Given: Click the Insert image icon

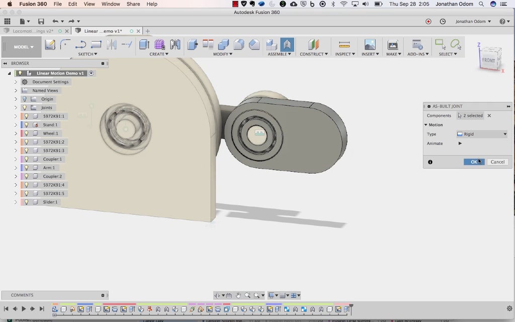Looking at the screenshot, I should pyautogui.click(x=370, y=45).
